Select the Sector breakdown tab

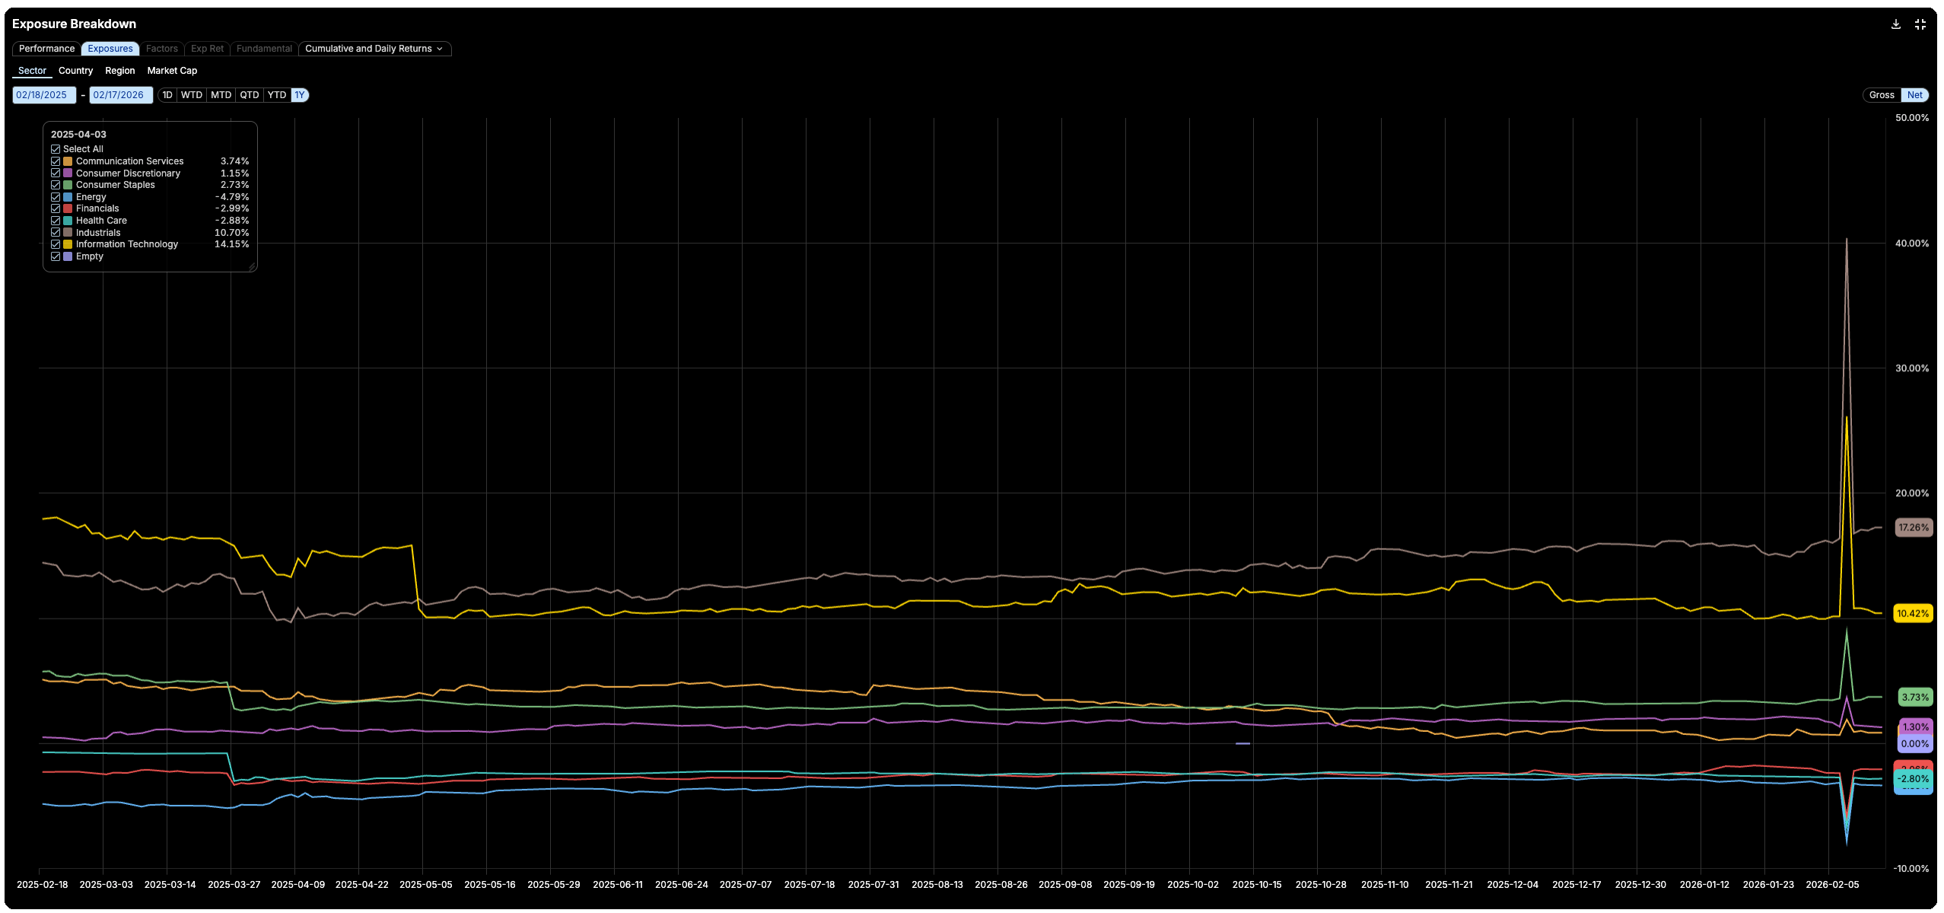pos(32,71)
